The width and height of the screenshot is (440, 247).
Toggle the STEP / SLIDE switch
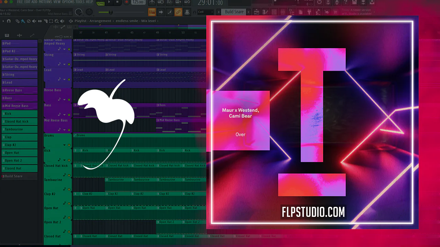(61, 37)
